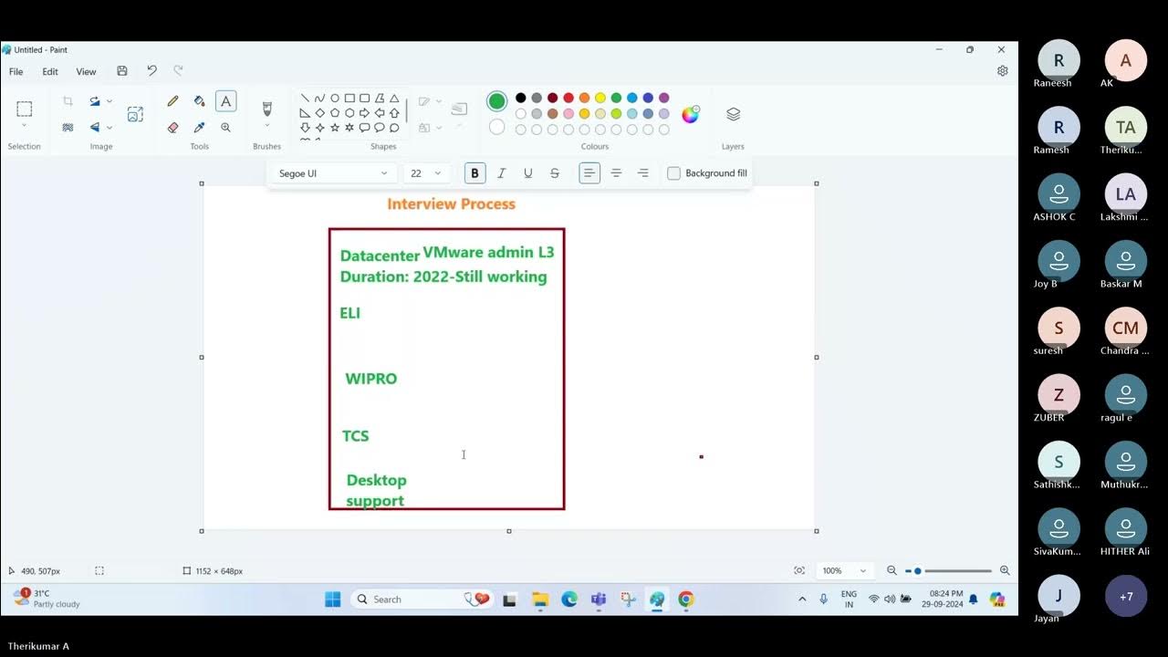Select the Fill bucket tool

200,101
